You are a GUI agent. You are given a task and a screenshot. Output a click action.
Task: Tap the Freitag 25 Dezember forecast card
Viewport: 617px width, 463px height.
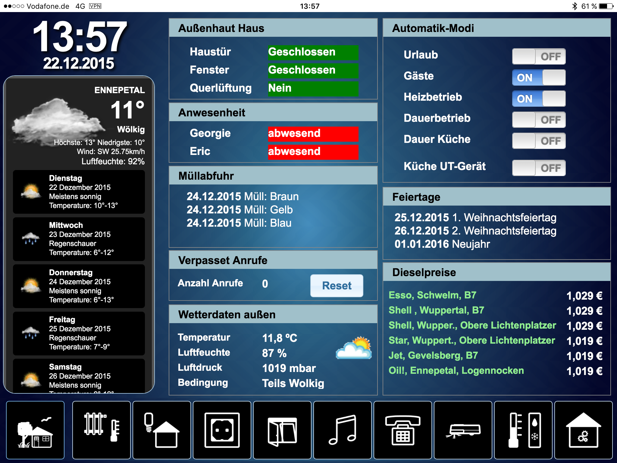[79, 333]
